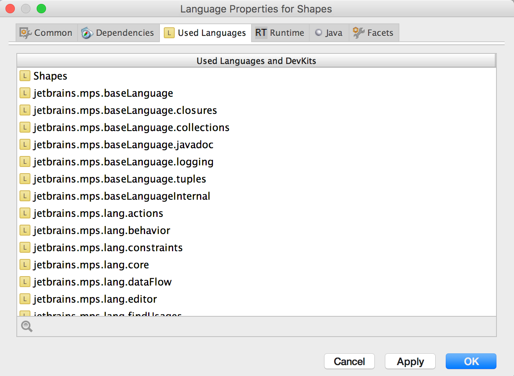Confirm the dialog with OK
514x376 pixels.
pos(471,361)
